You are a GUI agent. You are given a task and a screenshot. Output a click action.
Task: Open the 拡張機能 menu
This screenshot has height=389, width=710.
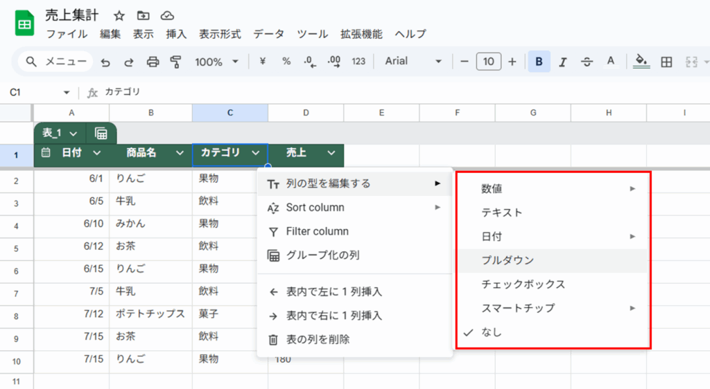(361, 35)
